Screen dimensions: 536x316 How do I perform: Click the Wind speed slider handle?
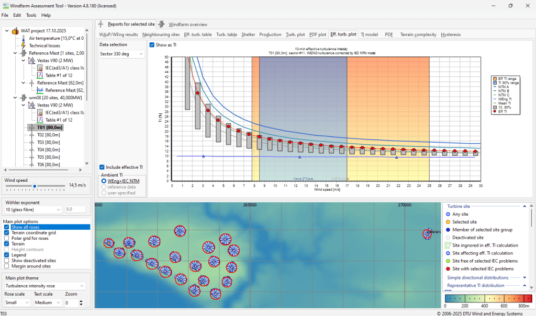35,185
